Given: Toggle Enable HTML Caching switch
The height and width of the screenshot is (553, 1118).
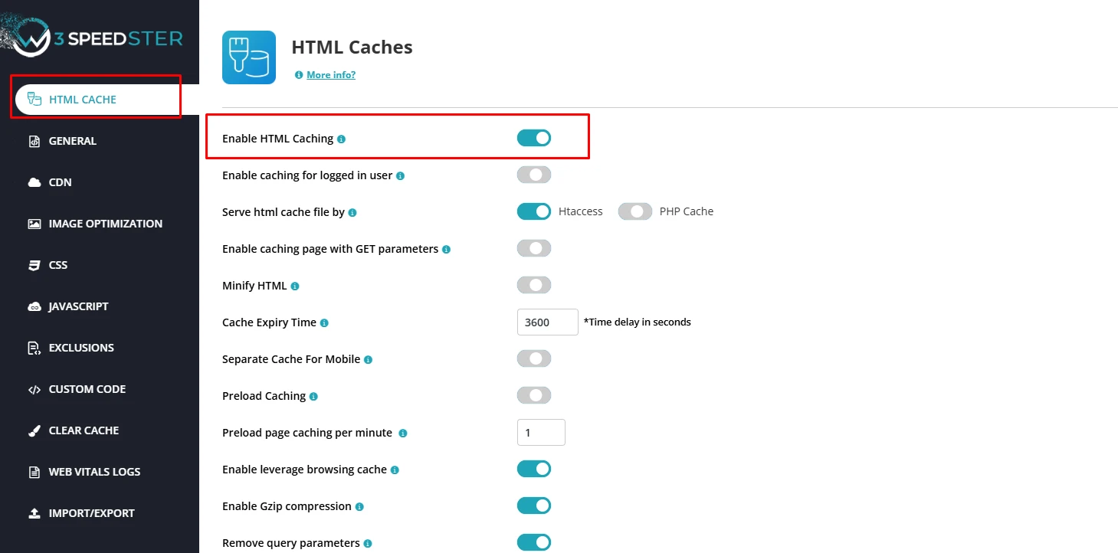Looking at the screenshot, I should tap(534, 138).
